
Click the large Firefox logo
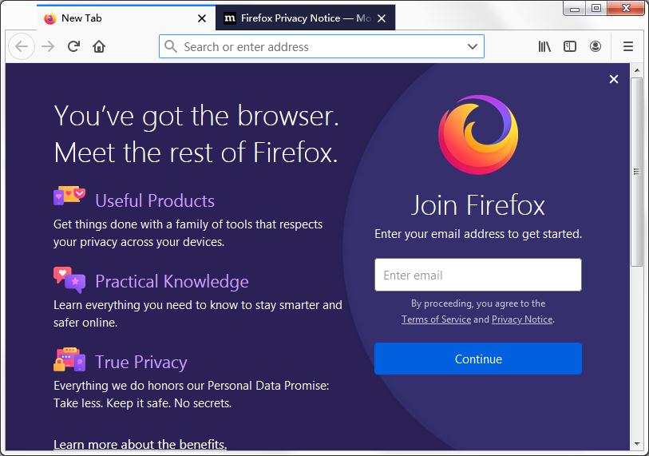[x=478, y=135]
